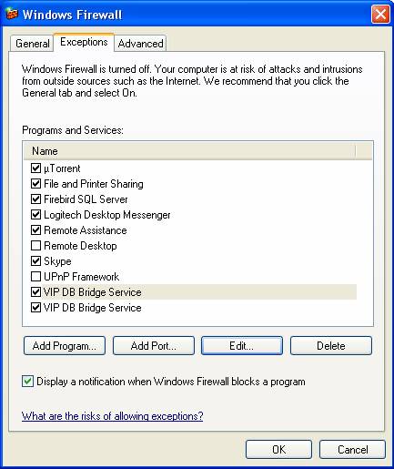Open the risks of allowing exceptions link
Image resolution: width=394 pixels, height=469 pixels.
[112, 415]
